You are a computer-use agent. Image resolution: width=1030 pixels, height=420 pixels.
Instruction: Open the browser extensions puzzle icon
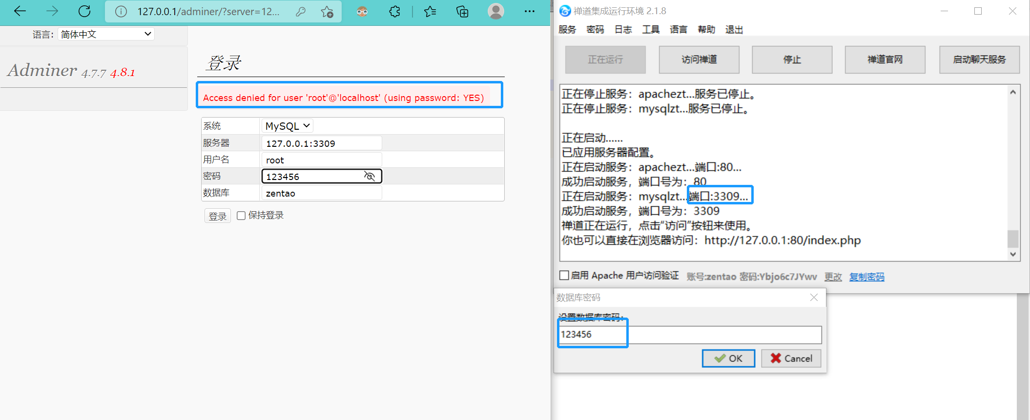point(395,12)
